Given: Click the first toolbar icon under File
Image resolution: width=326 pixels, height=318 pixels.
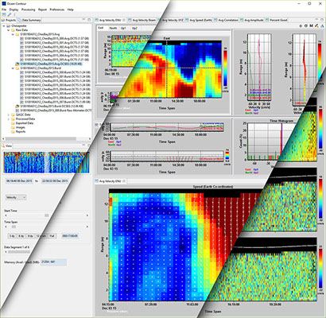Looking at the screenshot, I should tap(4, 14).
